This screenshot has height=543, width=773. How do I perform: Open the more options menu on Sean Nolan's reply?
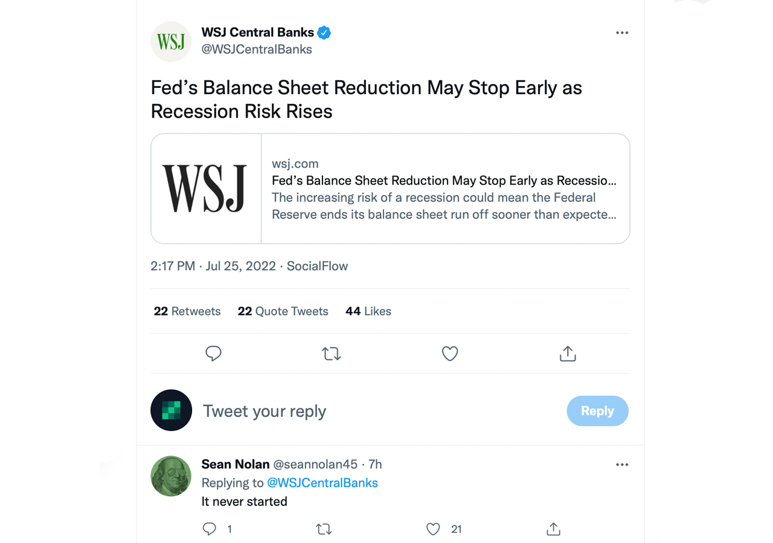[x=622, y=465]
